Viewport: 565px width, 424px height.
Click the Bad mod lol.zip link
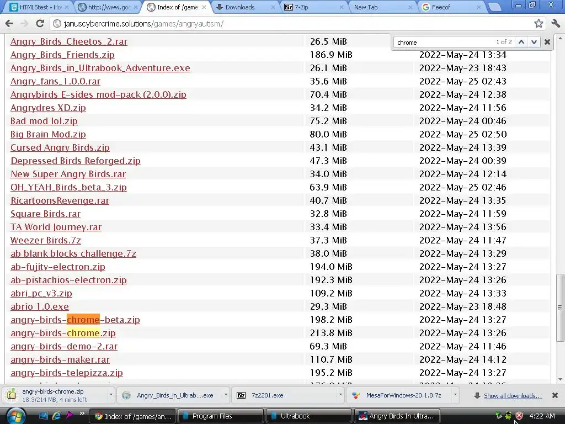click(44, 121)
